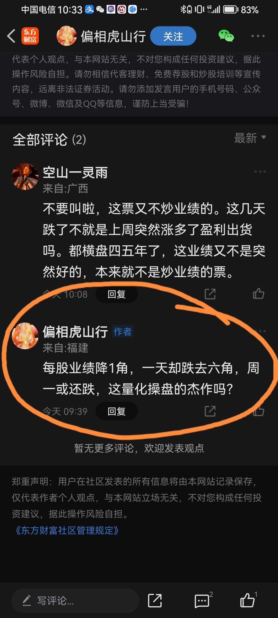Tap the share icon in the bottom bar
The height and width of the screenshot is (618, 278).
(155, 600)
